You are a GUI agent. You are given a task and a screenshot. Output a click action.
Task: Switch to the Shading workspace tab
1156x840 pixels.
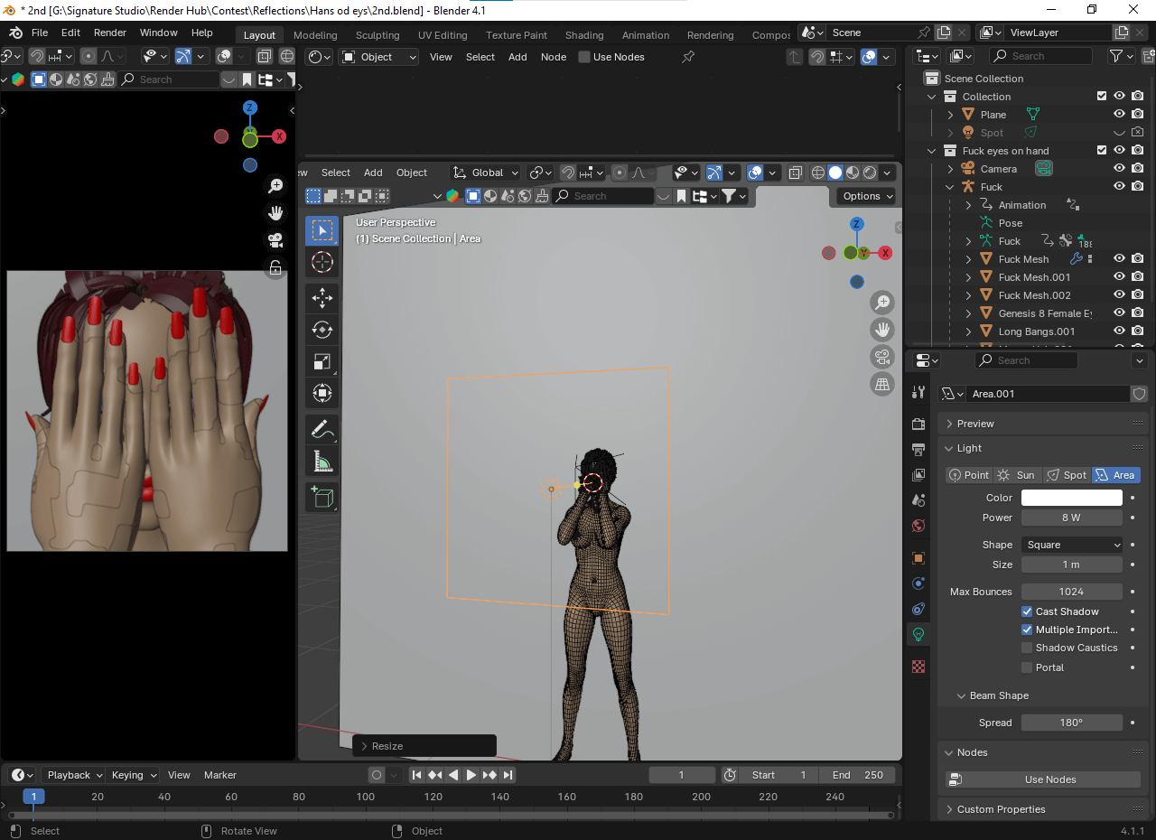click(584, 35)
